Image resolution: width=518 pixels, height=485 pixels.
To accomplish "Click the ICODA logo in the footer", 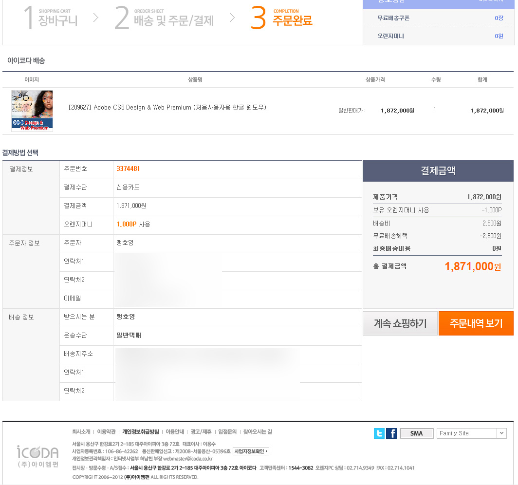I will click(x=37, y=456).
